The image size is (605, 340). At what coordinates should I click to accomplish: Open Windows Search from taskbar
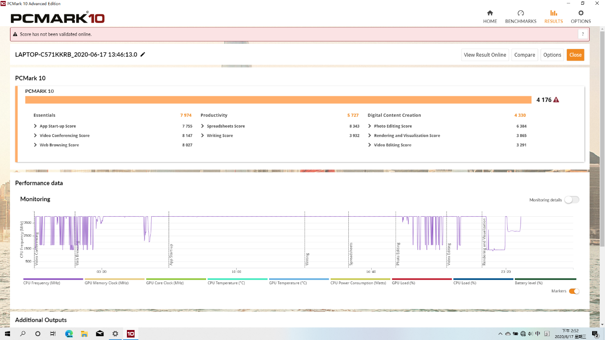(23, 334)
